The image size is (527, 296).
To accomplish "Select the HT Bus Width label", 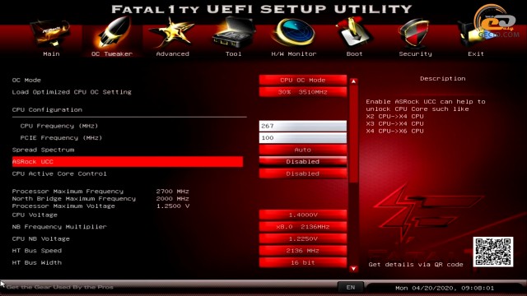I will [x=36, y=262].
